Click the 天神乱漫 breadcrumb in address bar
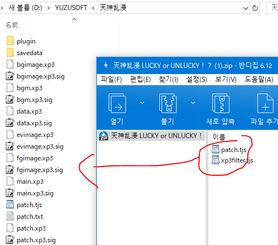 113,8
